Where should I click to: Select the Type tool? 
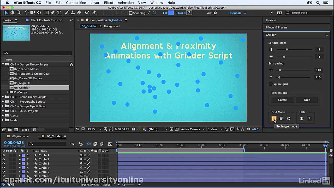pos(59,13)
